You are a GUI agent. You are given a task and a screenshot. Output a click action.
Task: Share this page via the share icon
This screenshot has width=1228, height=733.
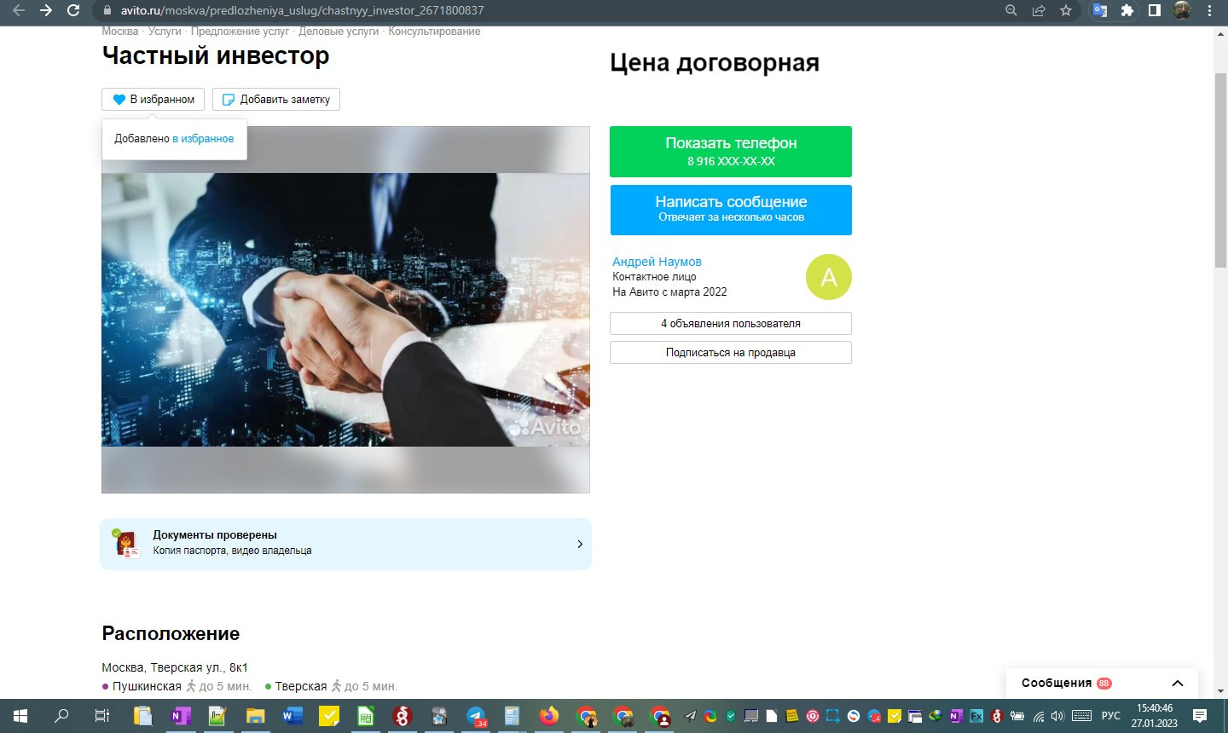coord(1039,10)
